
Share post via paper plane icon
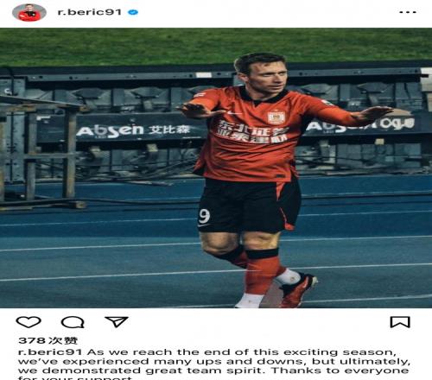tap(117, 321)
